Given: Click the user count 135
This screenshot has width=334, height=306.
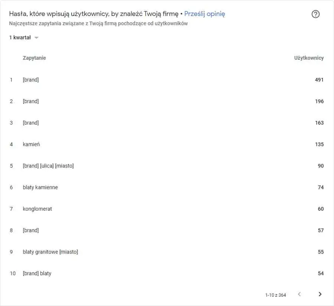Looking at the screenshot, I should pyautogui.click(x=319, y=144).
